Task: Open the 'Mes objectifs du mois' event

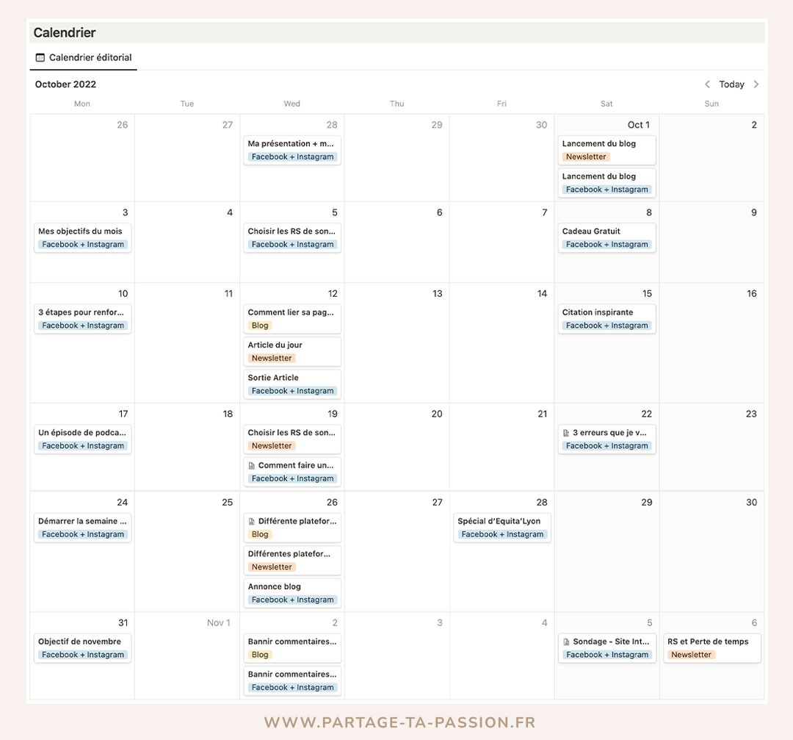Action: pos(83,237)
